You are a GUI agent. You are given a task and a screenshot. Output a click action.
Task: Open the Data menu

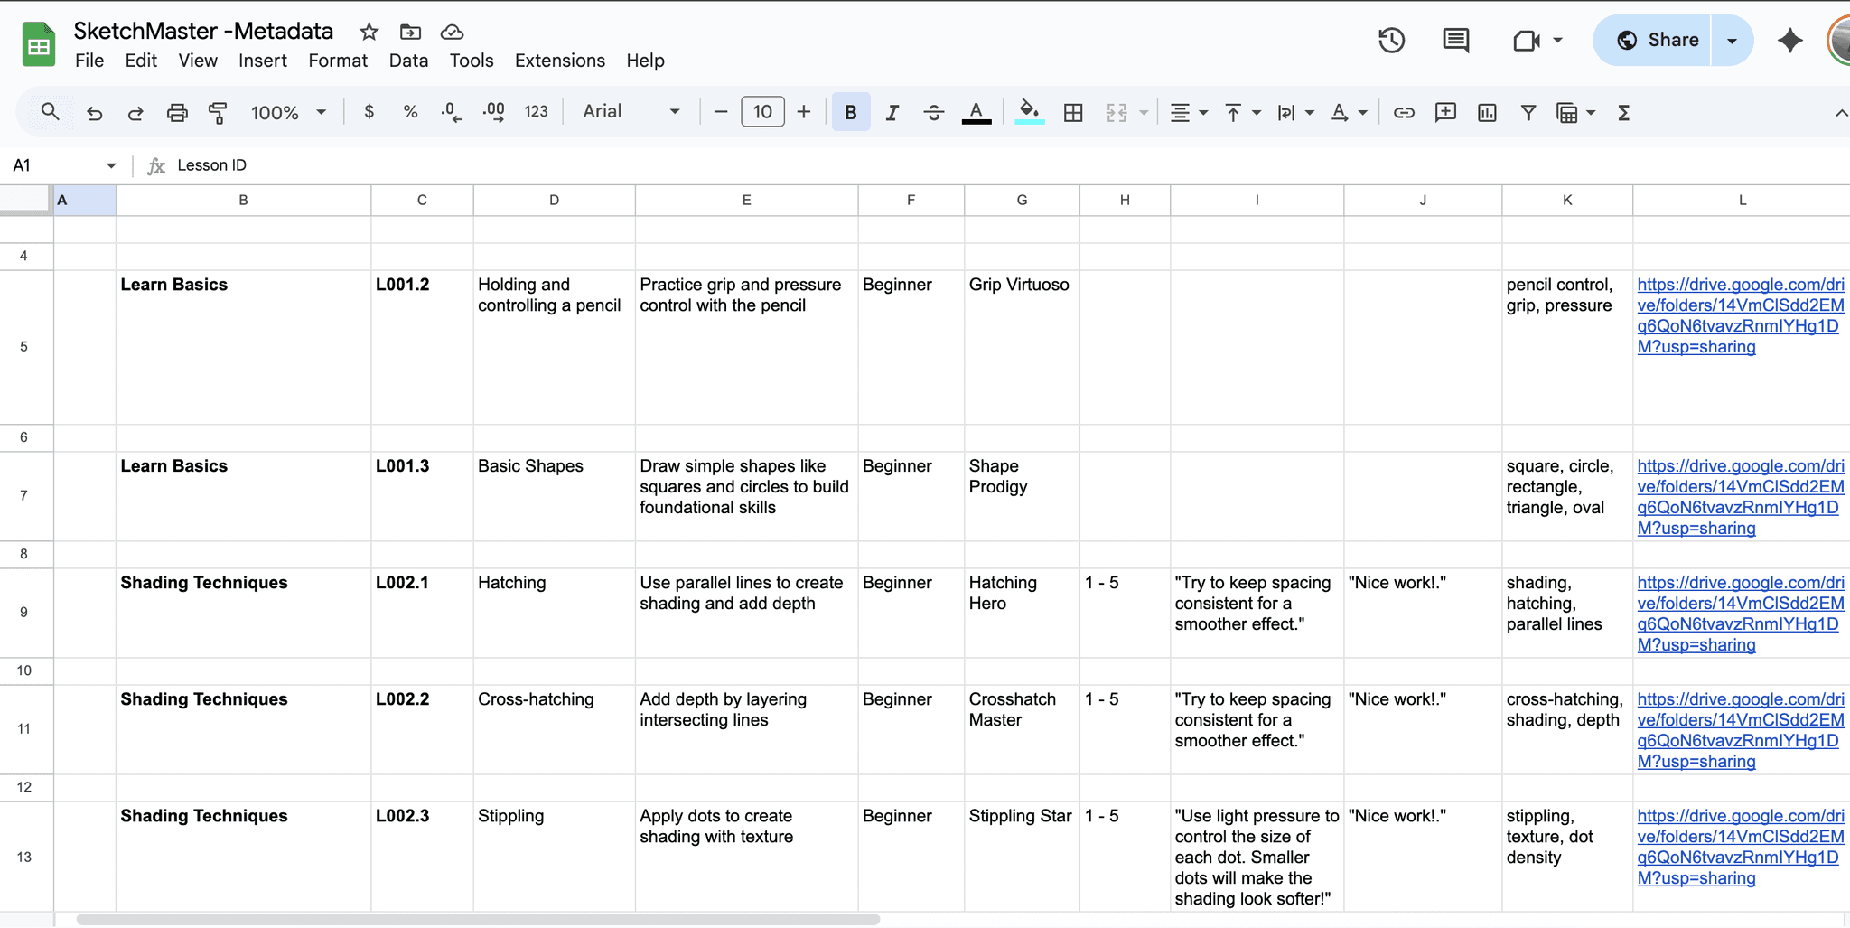point(408,61)
